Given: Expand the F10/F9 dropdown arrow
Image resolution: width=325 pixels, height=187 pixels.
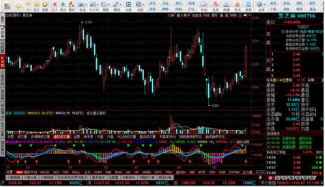Looking at the screenshot, I should pyautogui.click(x=97, y=5).
